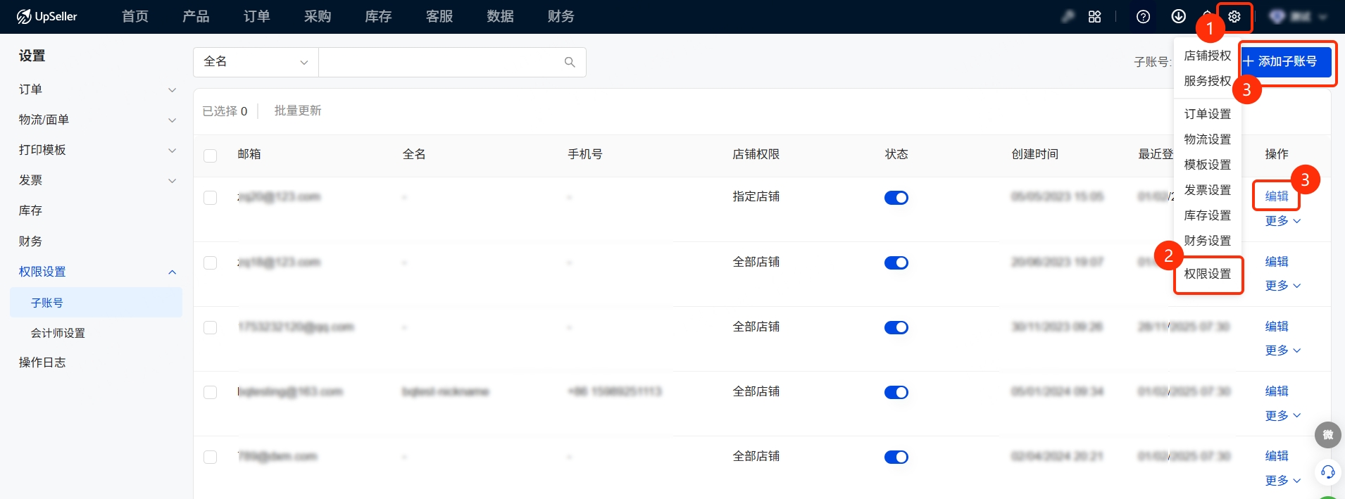
Task: Select 服务授权 from settings menu
Action: [1207, 81]
